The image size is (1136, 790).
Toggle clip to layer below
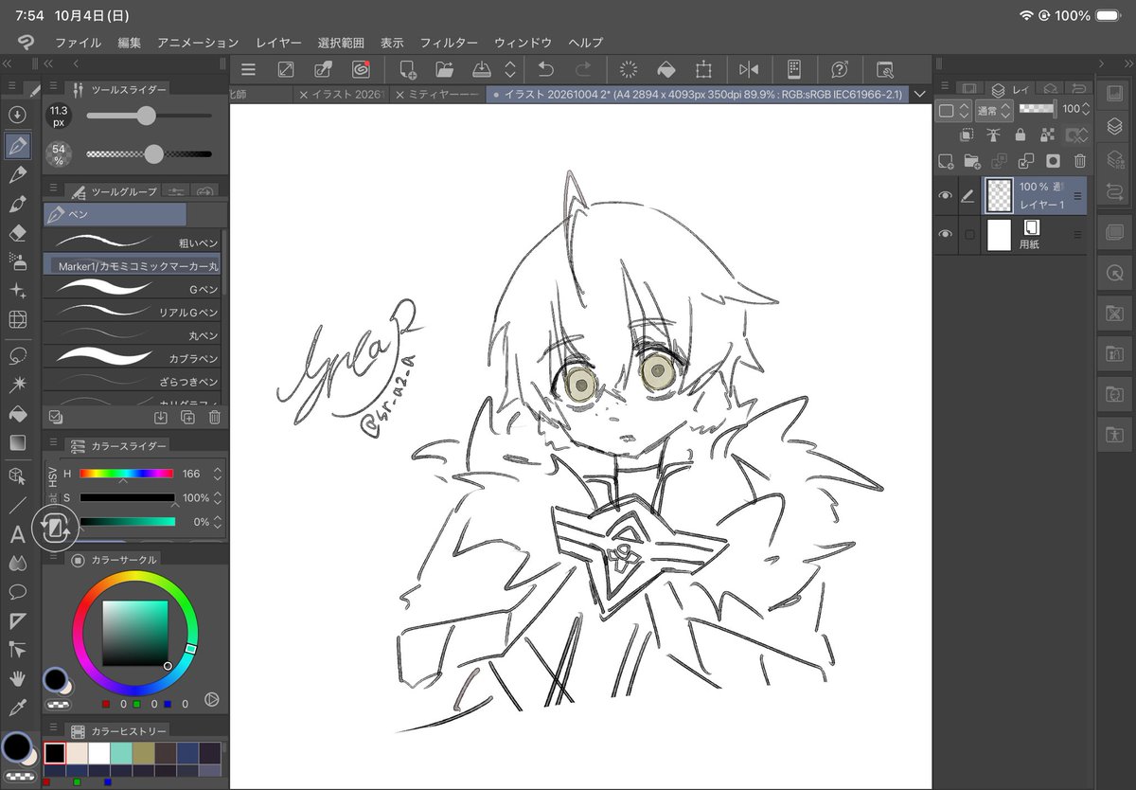967,135
